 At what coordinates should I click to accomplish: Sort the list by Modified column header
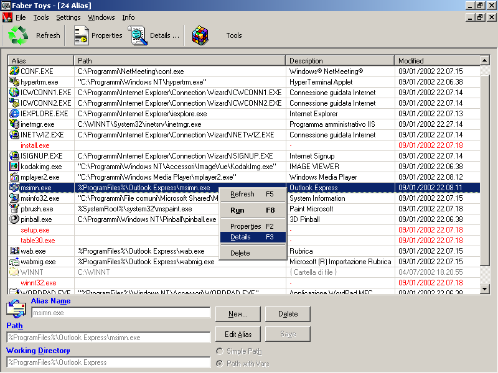[437, 61]
